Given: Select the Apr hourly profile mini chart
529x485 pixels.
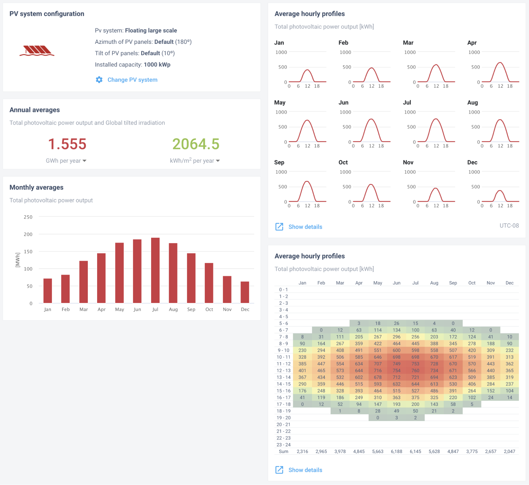Looking at the screenshot, I should pyautogui.click(x=500, y=67).
